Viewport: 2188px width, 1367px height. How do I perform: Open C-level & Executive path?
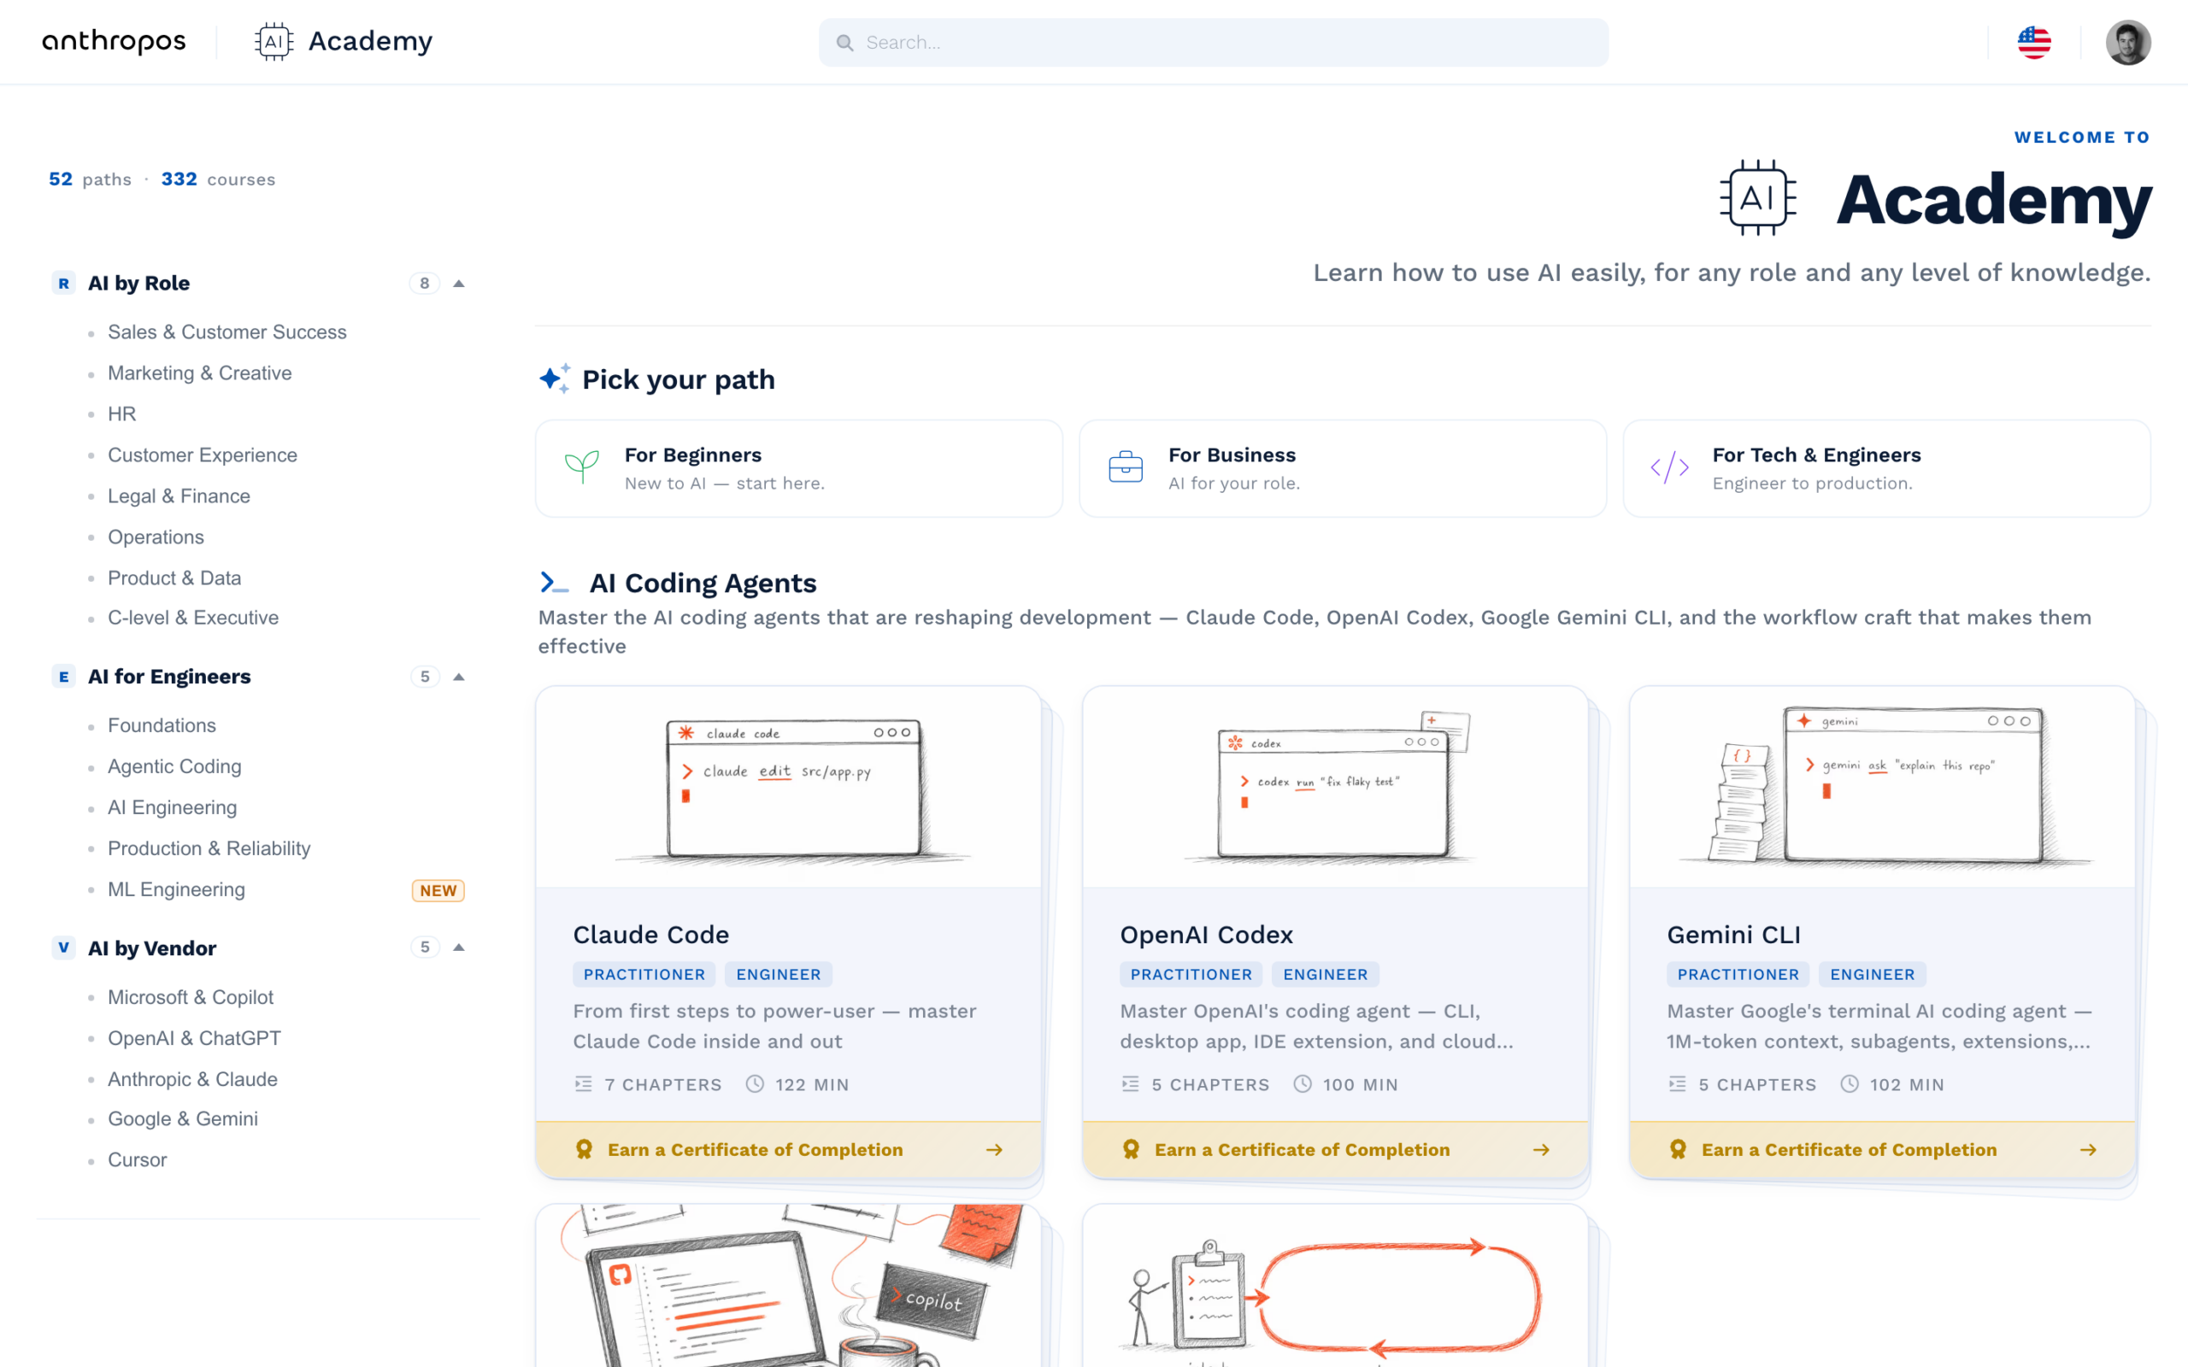coord(193,618)
